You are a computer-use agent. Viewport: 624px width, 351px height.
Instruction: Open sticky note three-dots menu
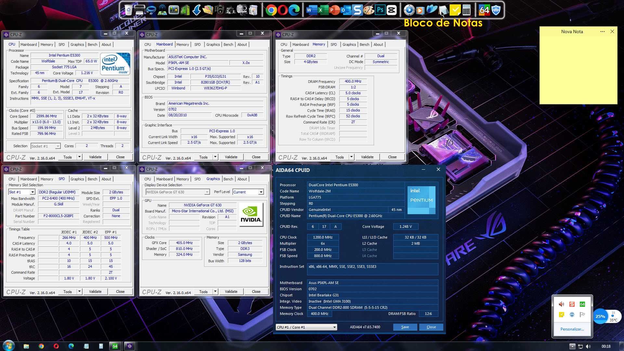(603, 32)
